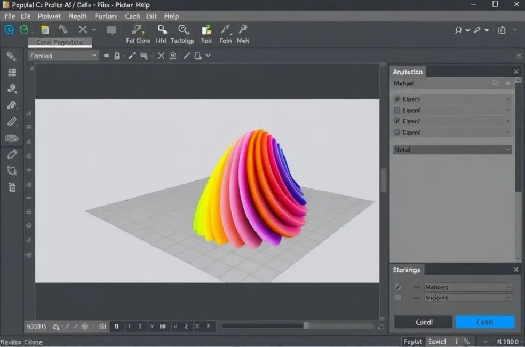Viewport: 525px width, 347px height.
Task: Click the document icon in left sidebar
Action: [12, 187]
